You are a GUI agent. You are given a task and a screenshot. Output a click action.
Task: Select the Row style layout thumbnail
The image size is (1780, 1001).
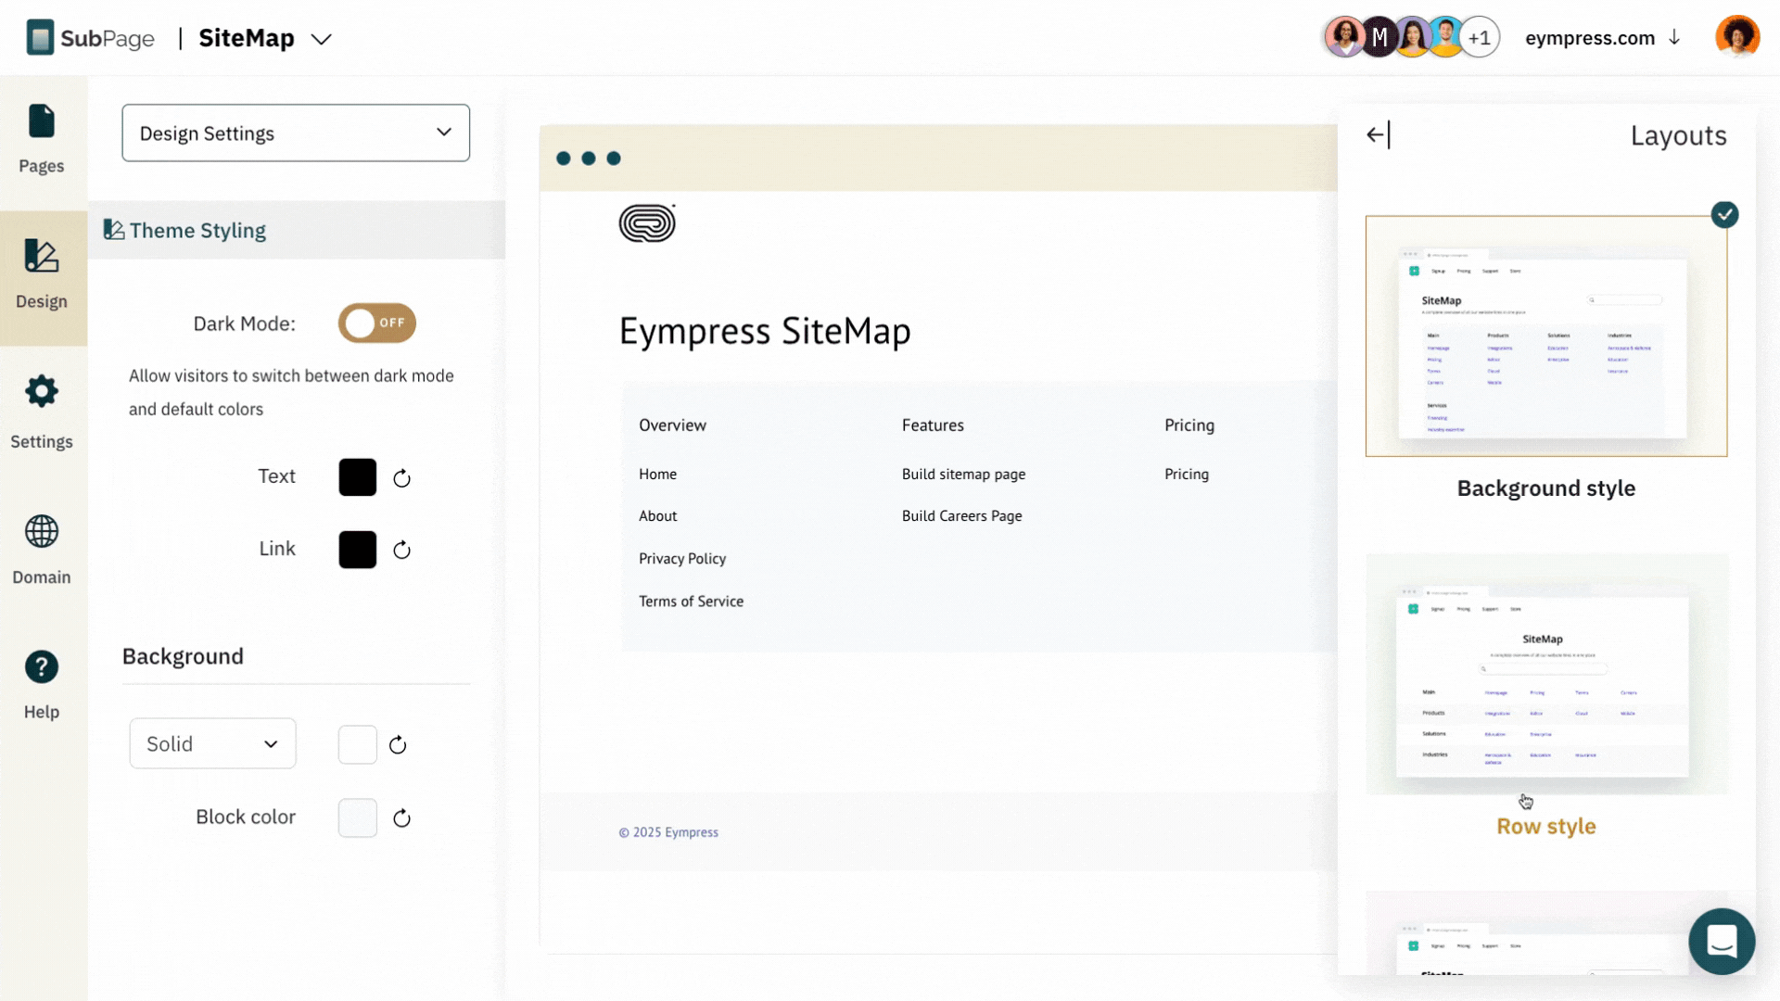[1546, 674]
